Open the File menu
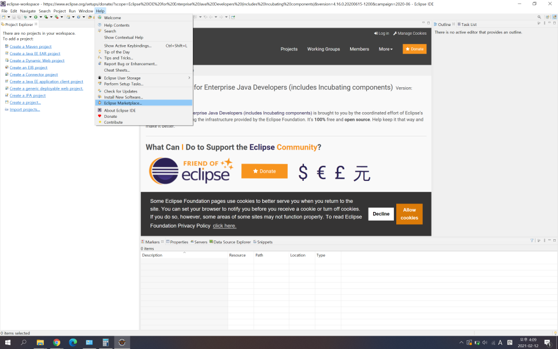 pyautogui.click(x=4, y=11)
